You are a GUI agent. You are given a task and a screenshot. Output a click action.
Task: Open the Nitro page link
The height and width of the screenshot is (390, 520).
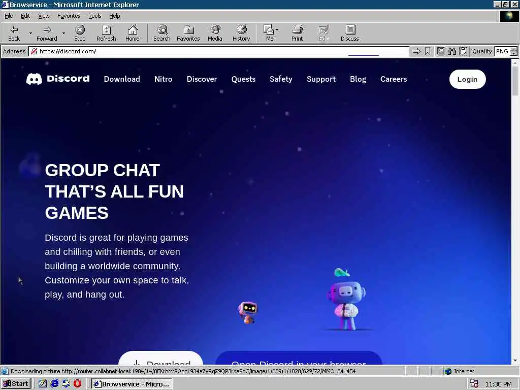point(163,79)
